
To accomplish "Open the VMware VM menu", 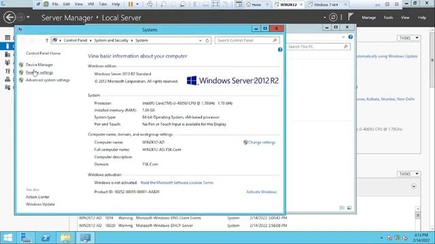I will coord(90,4).
